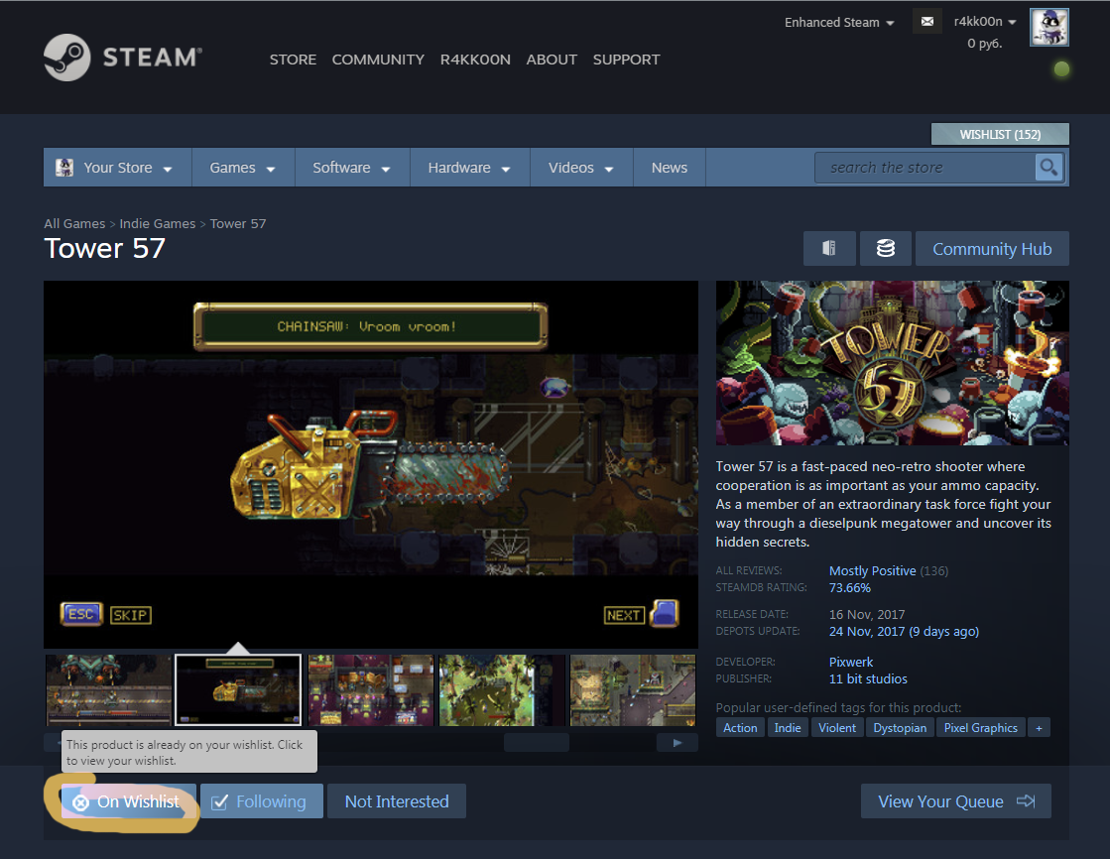This screenshot has height=859, width=1110.
Task: Select the Action tag
Action: pyautogui.click(x=740, y=728)
